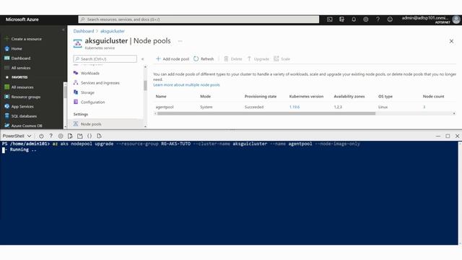Viewport: 462px width, 260px height.
Task: Click Refresh in the toolbar
Action: point(204,59)
